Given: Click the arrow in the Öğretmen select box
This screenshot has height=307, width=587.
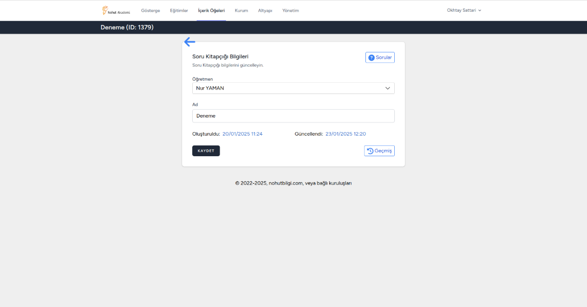Looking at the screenshot, I should [x=387, y=88].
